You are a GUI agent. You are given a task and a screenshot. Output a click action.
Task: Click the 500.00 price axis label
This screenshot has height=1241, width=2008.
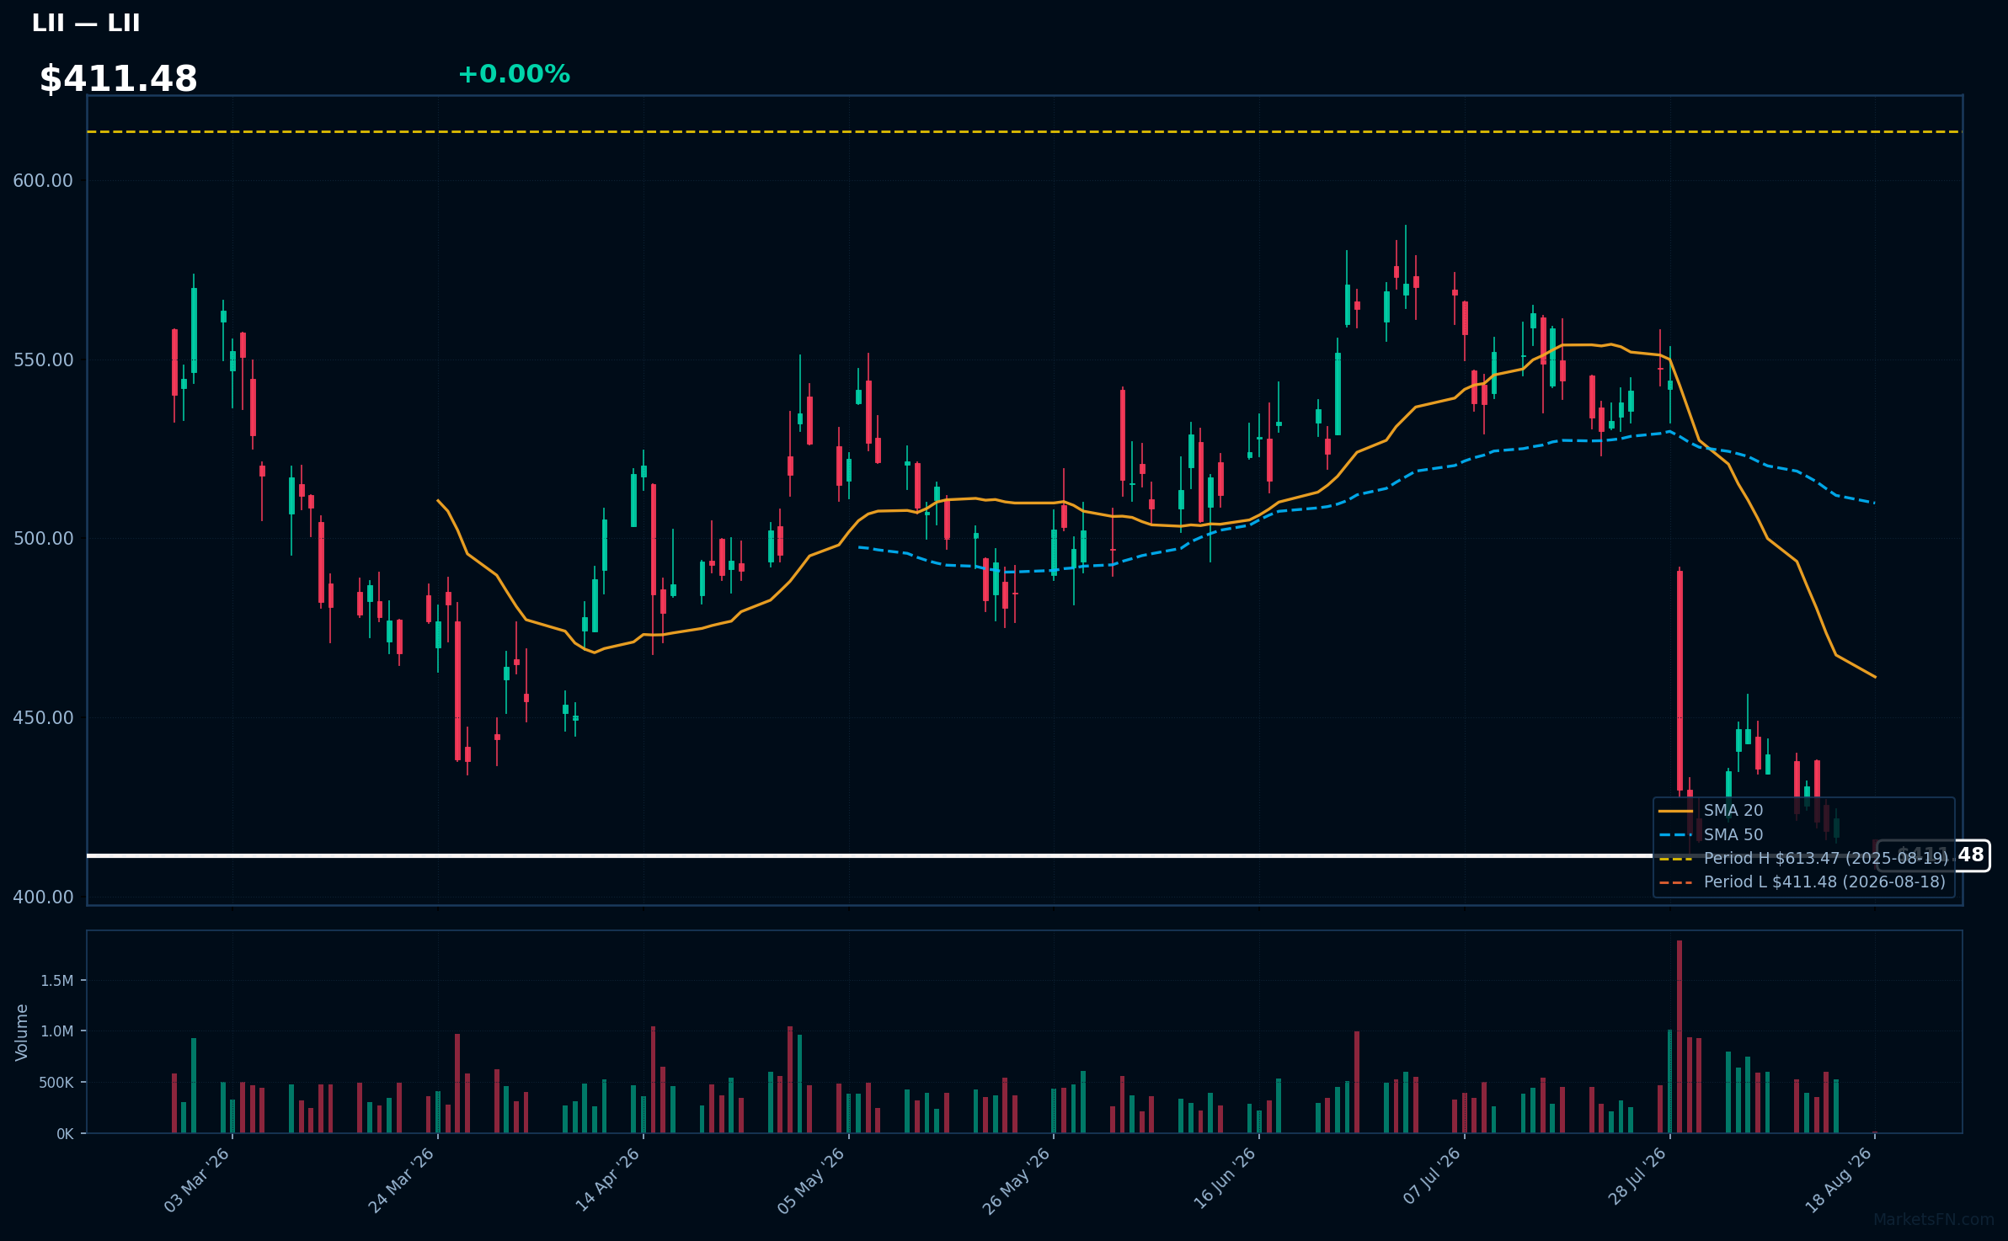pos(43,539)
